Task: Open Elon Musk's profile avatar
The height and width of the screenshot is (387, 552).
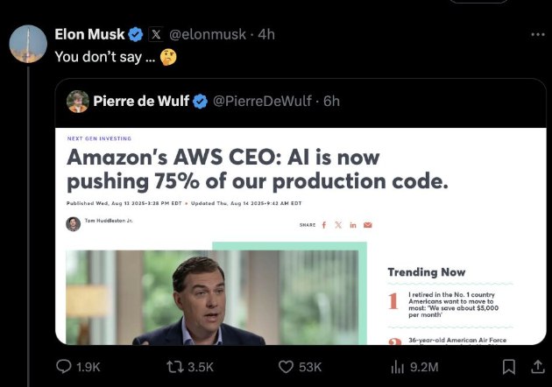Action: pyautogui.click(x=28, y=43)
